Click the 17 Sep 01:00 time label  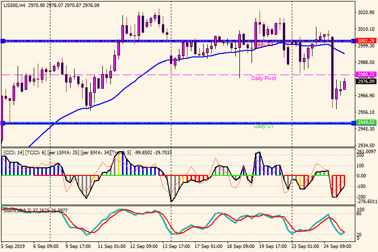pyautogui.click(x=209, y=246)
